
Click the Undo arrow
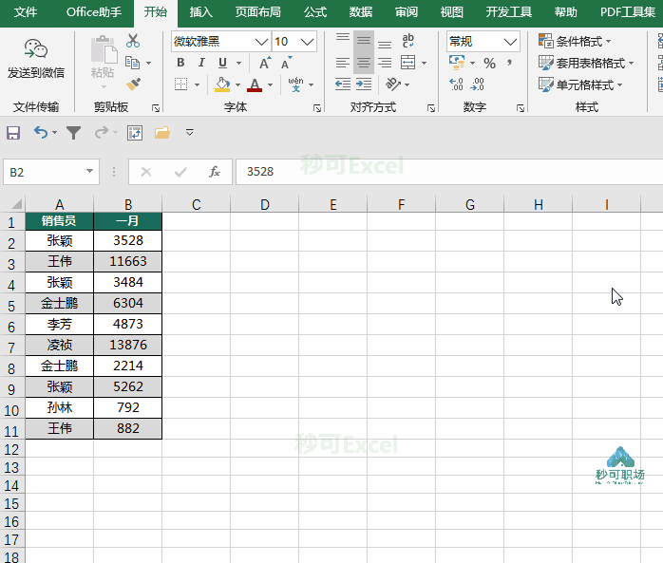(41, 133)
